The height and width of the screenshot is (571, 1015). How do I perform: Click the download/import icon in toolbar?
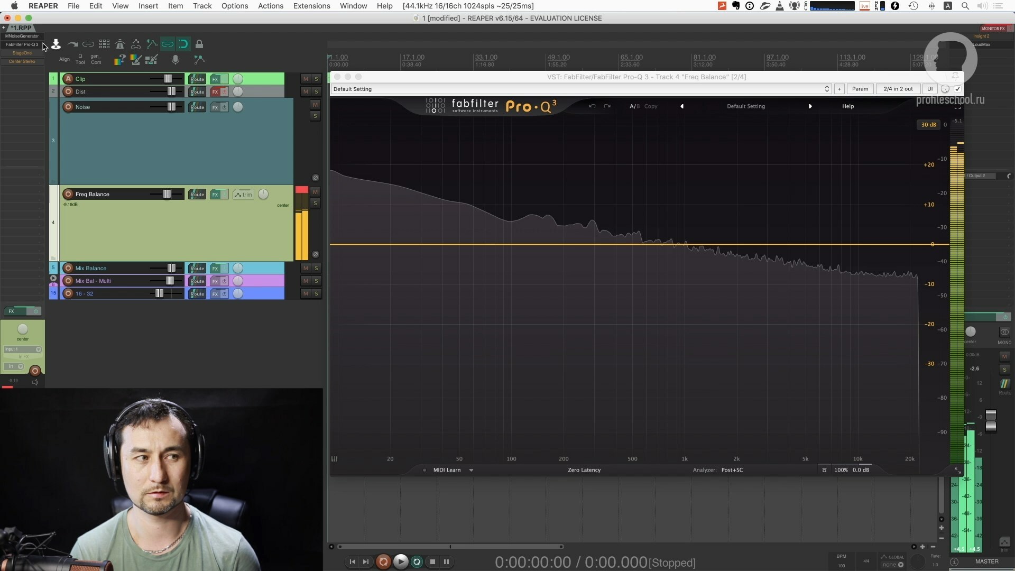click(56, 44)
